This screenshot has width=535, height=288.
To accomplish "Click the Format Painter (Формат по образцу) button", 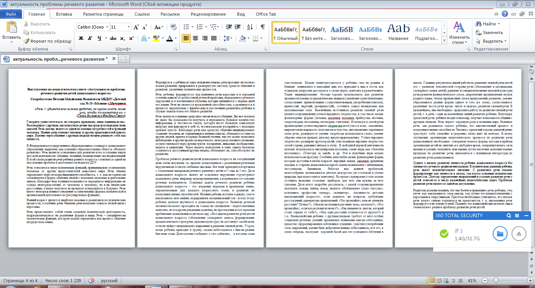I will (x=47, y=41).
